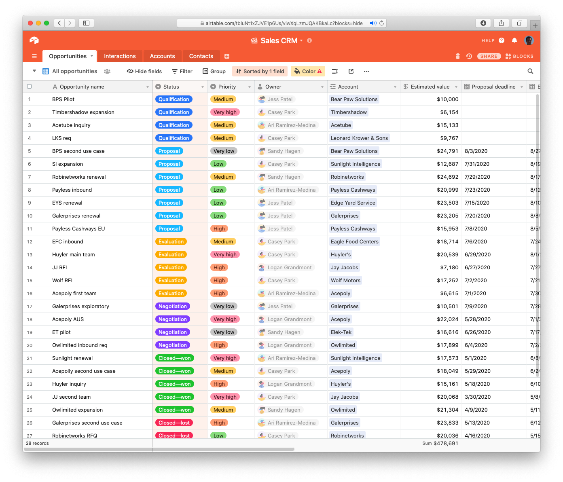563x482 pixels.
Task: Click the Sum total in the summary bar
Action: click(440, 443)
